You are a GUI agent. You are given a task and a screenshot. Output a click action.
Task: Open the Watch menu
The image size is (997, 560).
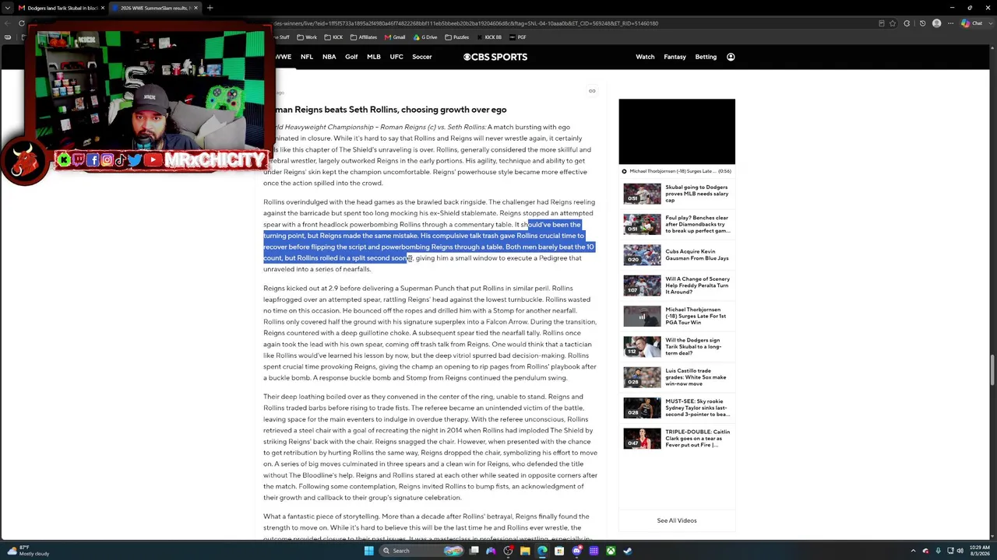click(x=645, y=57)
